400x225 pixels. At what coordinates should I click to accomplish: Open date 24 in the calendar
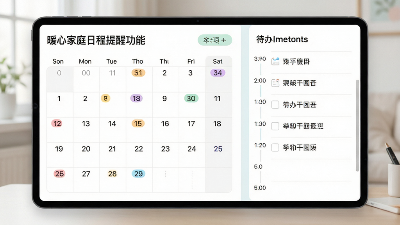click(192, 149)
